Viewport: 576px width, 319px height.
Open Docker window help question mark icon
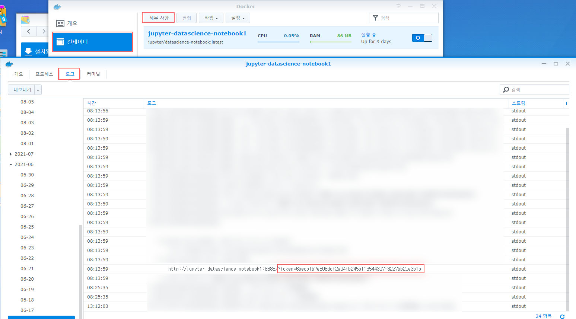pyautogui.click(x=399, y=6)
